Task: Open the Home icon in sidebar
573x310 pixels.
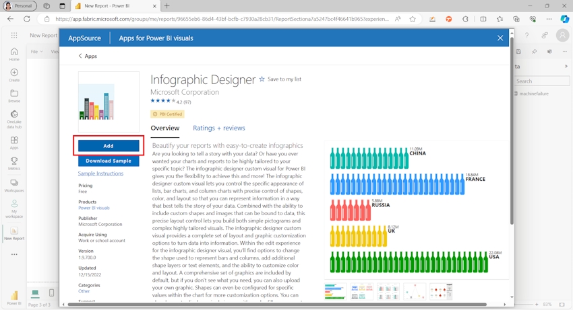Action: click(14, 54)
